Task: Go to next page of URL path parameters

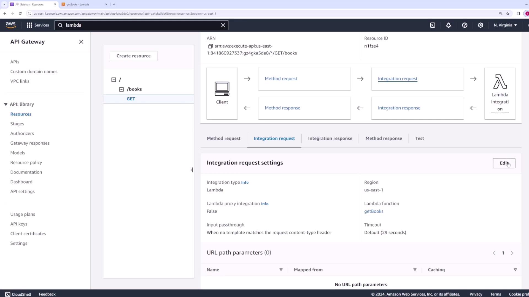Action: click(512, 253)
